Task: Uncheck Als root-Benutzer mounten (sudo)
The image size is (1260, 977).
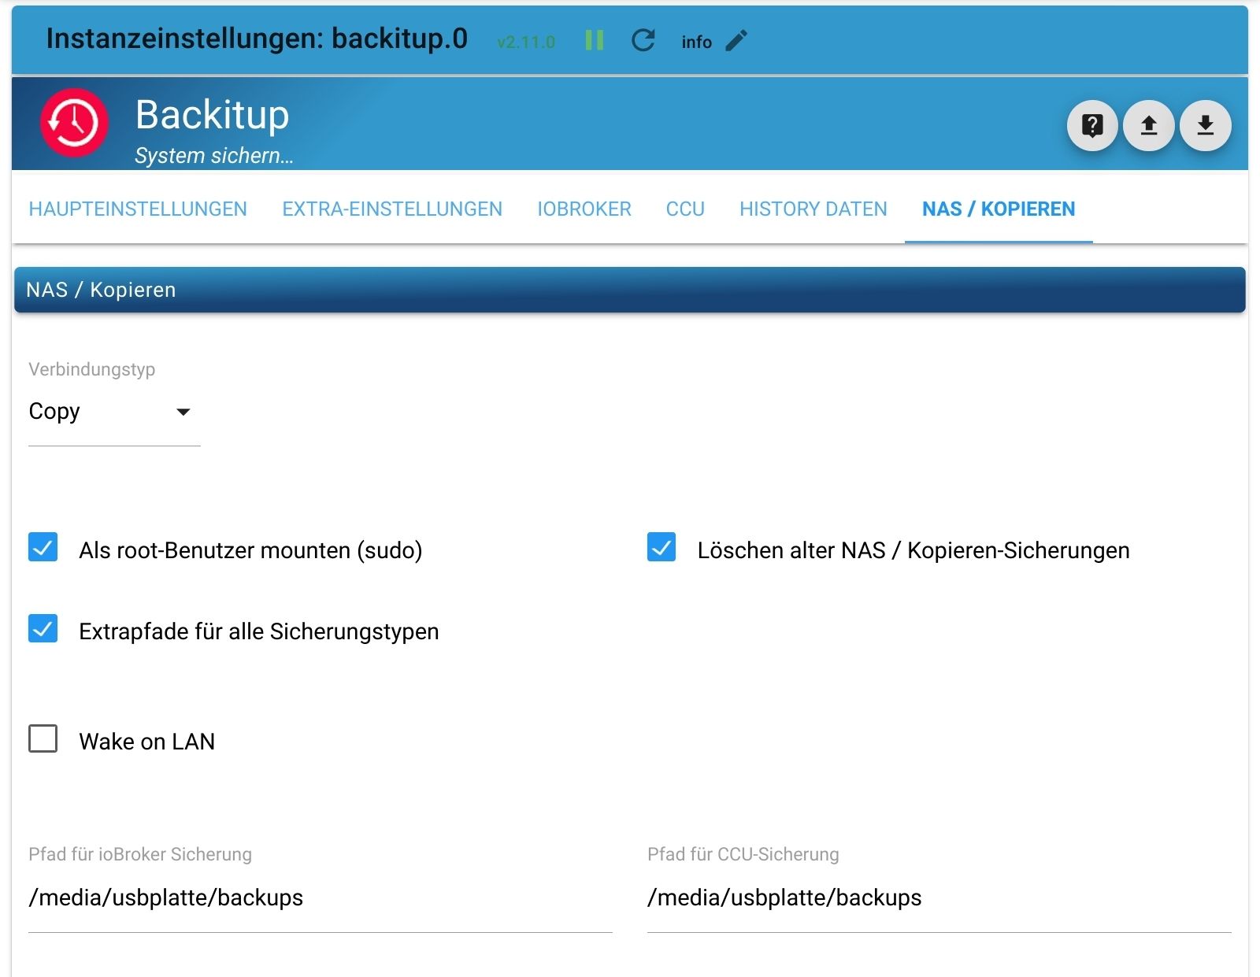Action: [x=43, y=547]
